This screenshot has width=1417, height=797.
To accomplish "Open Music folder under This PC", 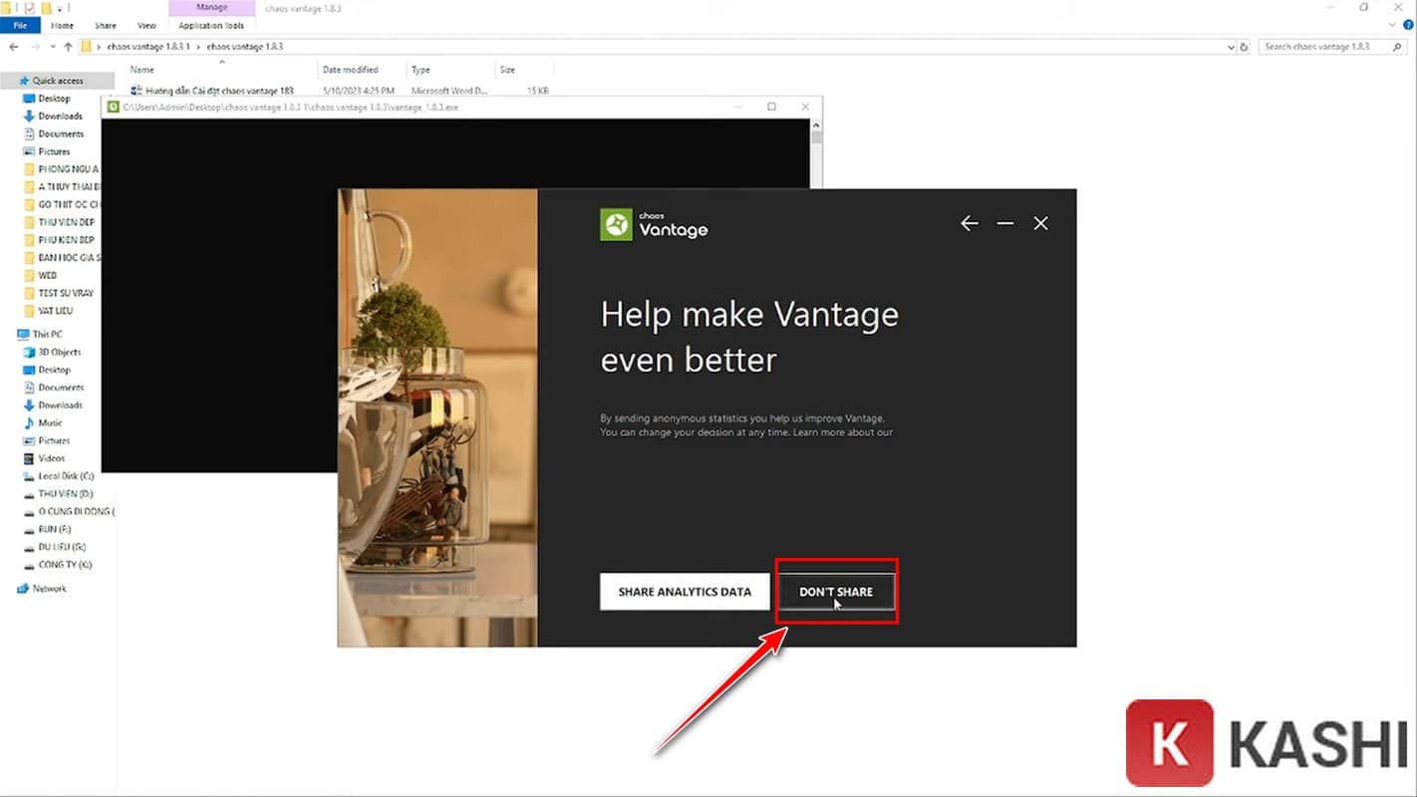I will (x=50, y=423).
